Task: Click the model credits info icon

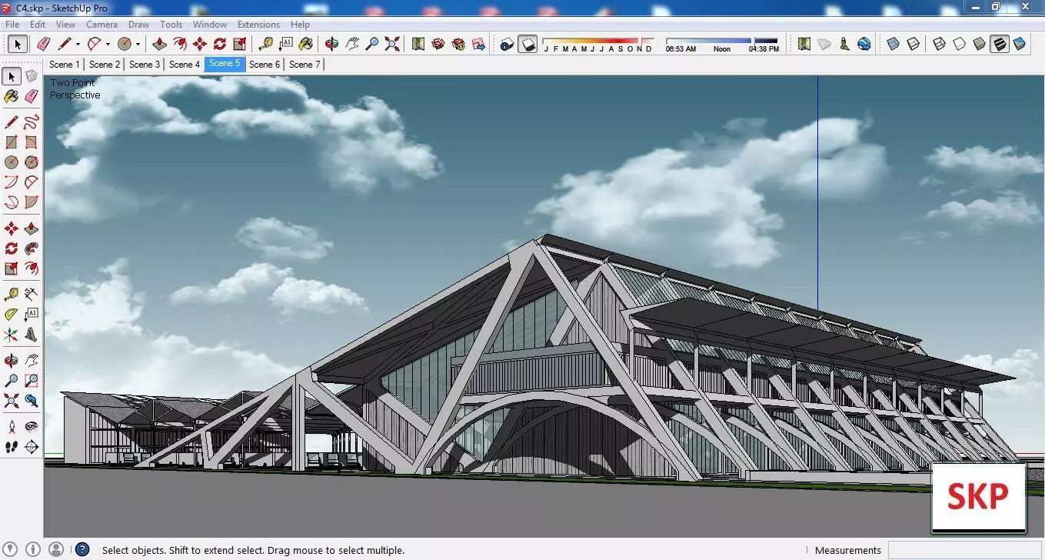Action: (32, 549)
